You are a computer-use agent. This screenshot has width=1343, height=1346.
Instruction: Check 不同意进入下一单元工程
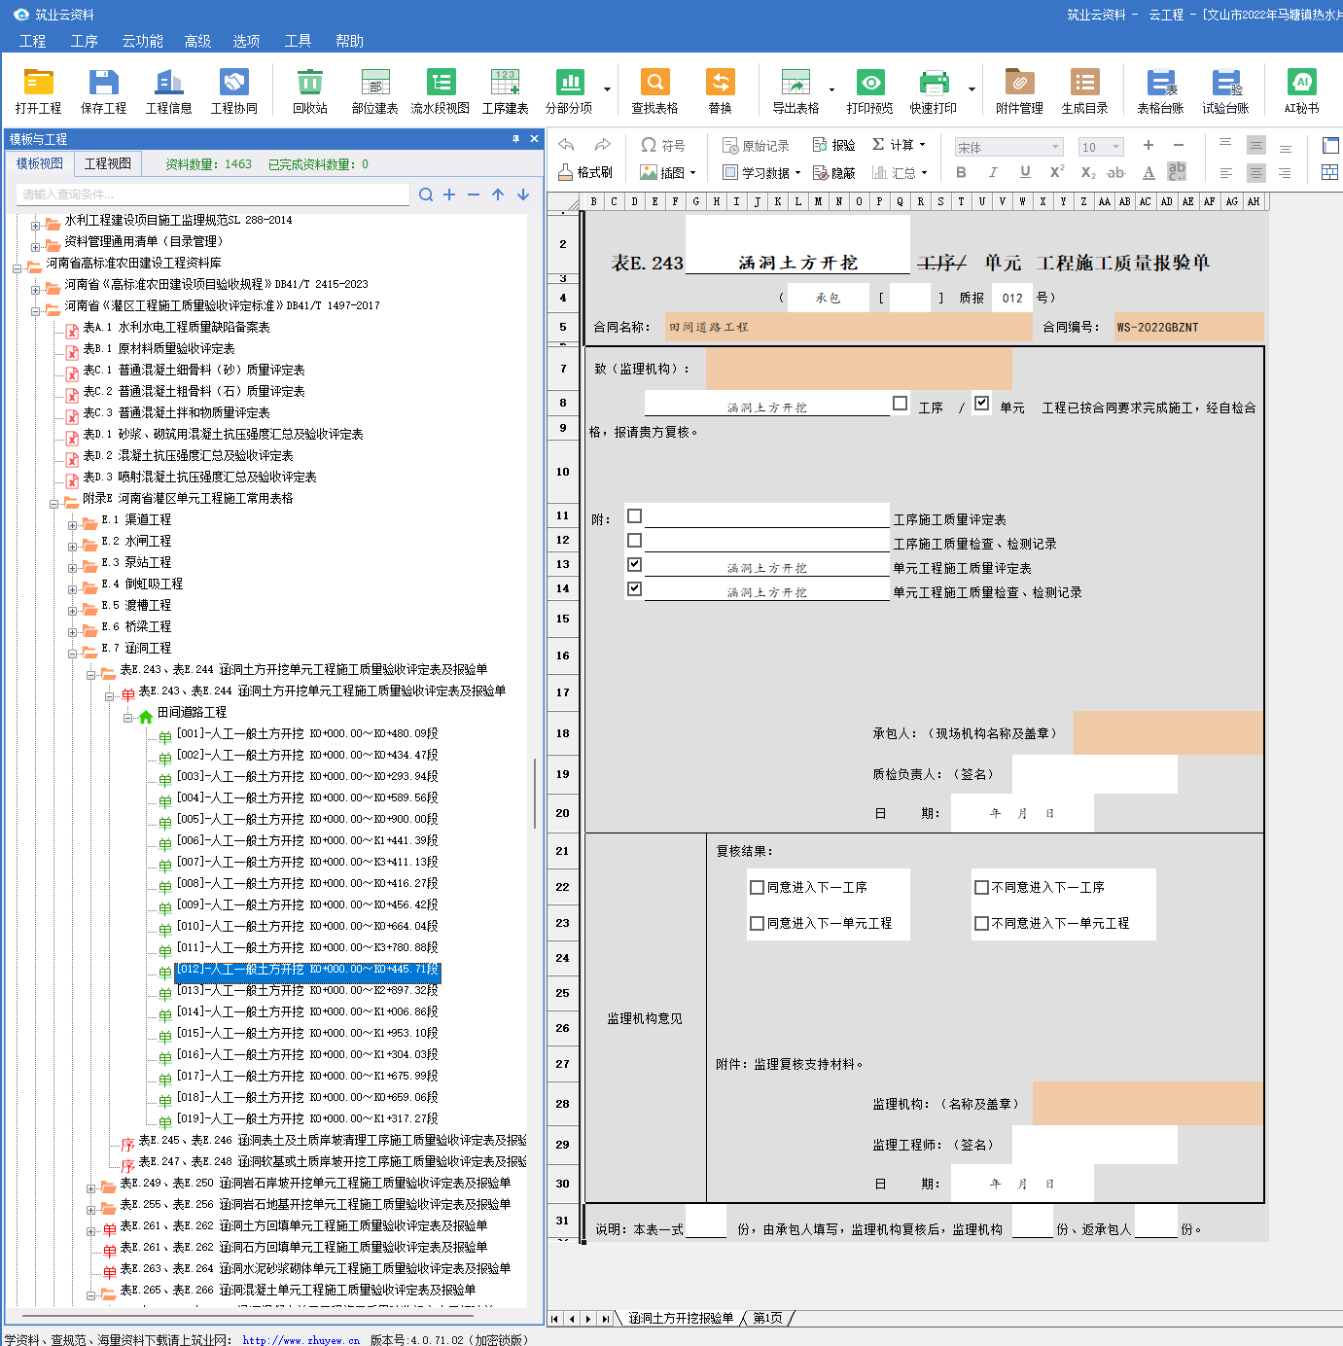[x=981, y=923]
